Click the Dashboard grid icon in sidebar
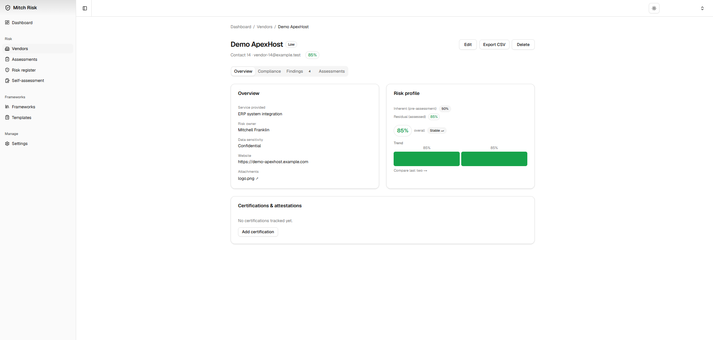The image size is (713, 340). (7, 23)
